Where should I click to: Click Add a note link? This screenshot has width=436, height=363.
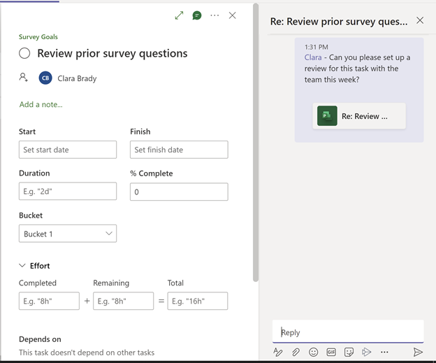pyautogui.click(x=41, y=104)
